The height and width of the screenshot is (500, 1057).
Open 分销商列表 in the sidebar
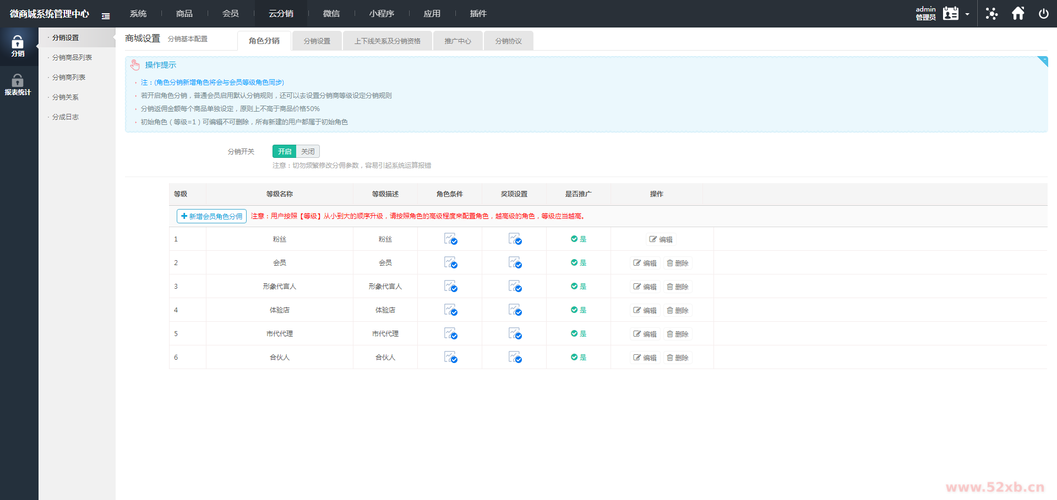click(x=69, y=78)
